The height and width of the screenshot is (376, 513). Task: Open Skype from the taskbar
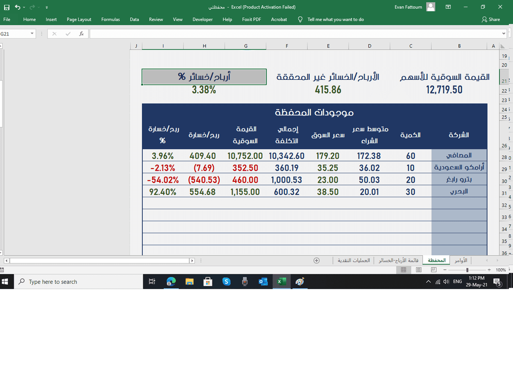(227, 282)
